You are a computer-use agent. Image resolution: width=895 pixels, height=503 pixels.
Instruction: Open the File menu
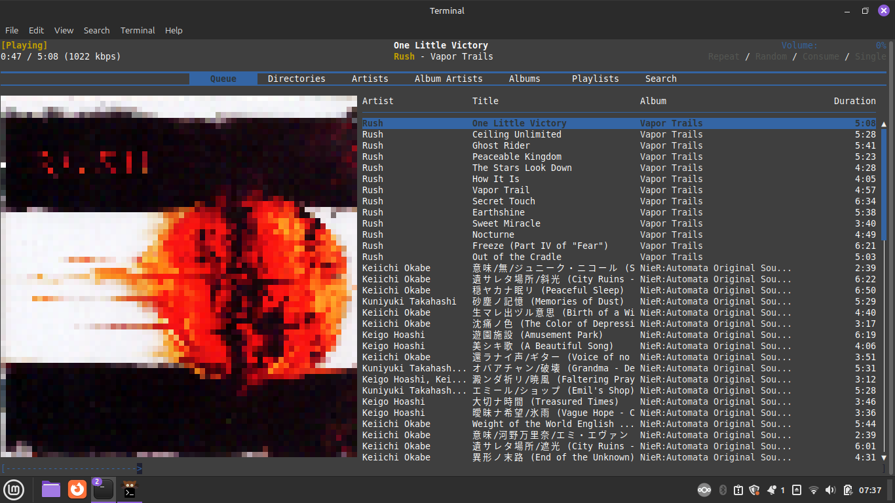click(x=12, y=30)
